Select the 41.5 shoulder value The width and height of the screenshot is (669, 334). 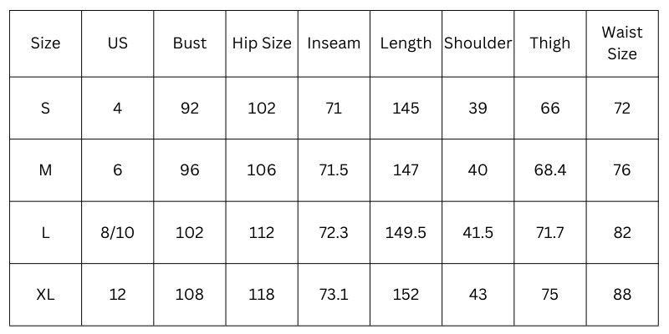477,233
